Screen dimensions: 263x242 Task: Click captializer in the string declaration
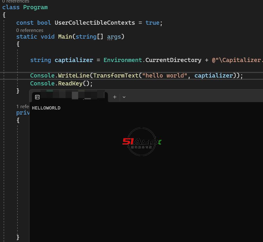(74, 60)
